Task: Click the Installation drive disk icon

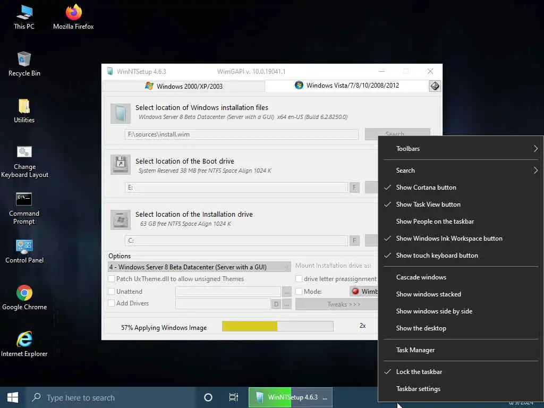Action: pos(121,219)
